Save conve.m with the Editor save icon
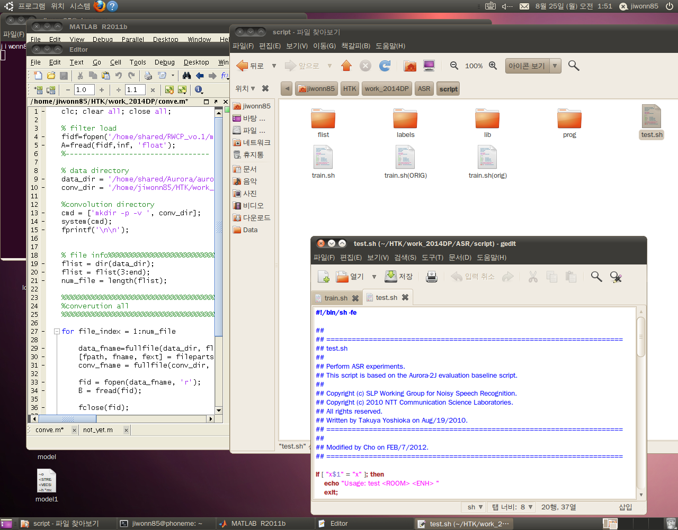 pyautogui.click(x=64, y=76)
